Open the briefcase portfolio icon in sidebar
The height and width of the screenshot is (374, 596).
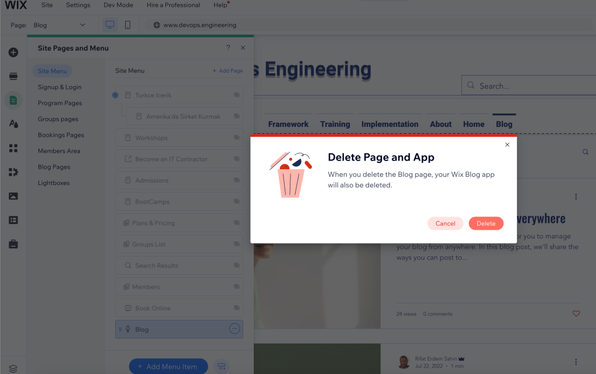13,244
